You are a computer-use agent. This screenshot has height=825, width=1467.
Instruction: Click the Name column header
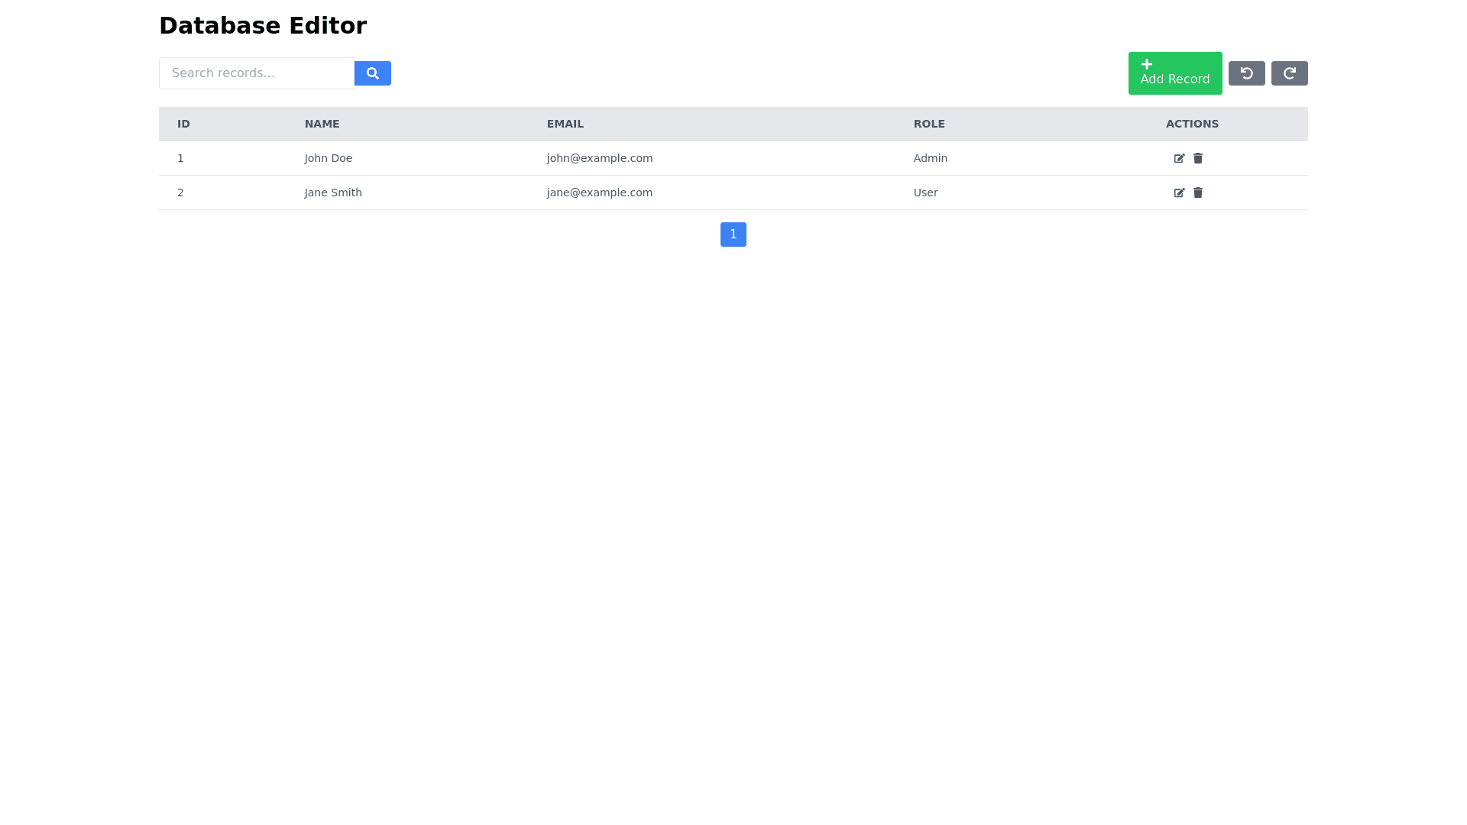(322, 124)
